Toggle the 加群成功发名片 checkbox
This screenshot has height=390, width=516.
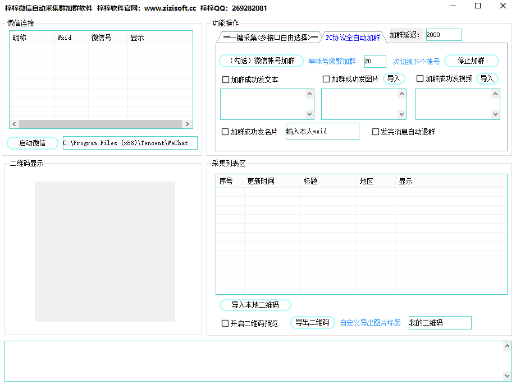click(225, 132)
